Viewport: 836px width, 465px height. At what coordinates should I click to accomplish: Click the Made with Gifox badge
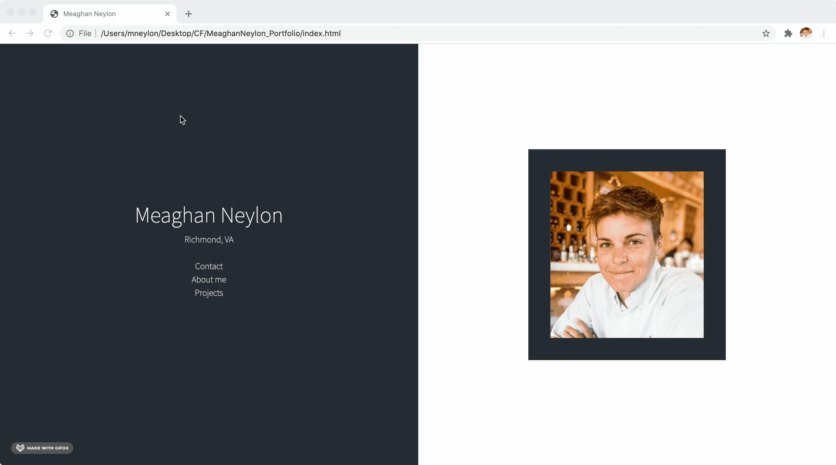[x=42, y=448]
